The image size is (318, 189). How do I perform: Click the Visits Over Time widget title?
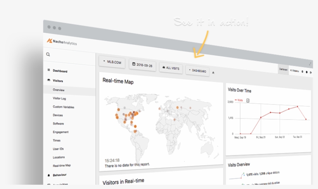[x=240, y=90]
